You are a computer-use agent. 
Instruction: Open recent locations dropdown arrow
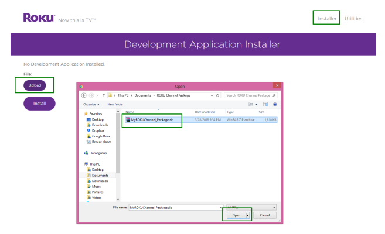click(x=98, y=95)
